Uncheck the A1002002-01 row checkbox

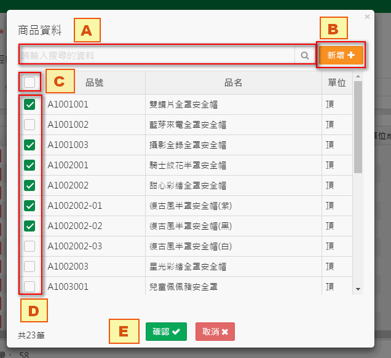click(x=30, y=206)
